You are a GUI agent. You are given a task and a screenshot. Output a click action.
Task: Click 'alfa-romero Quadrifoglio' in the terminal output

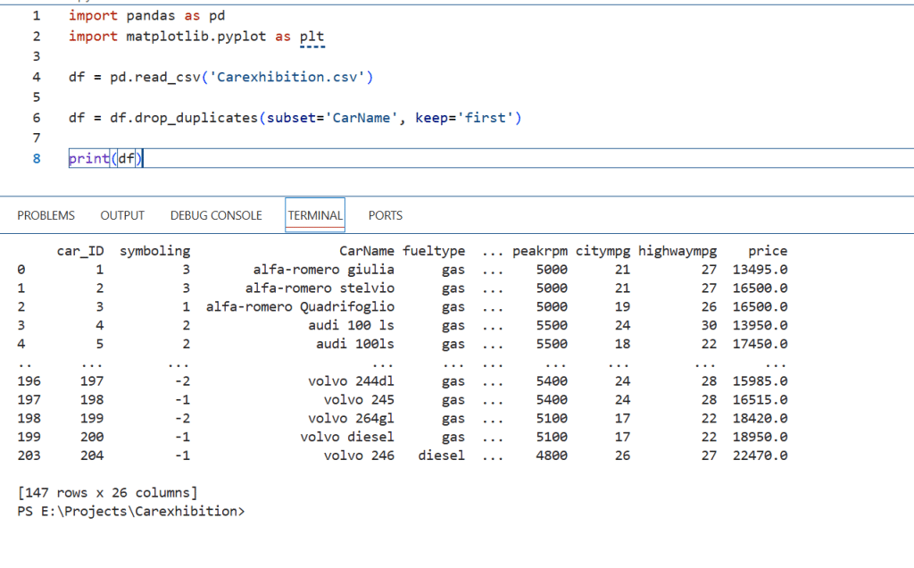coord(300,306)
